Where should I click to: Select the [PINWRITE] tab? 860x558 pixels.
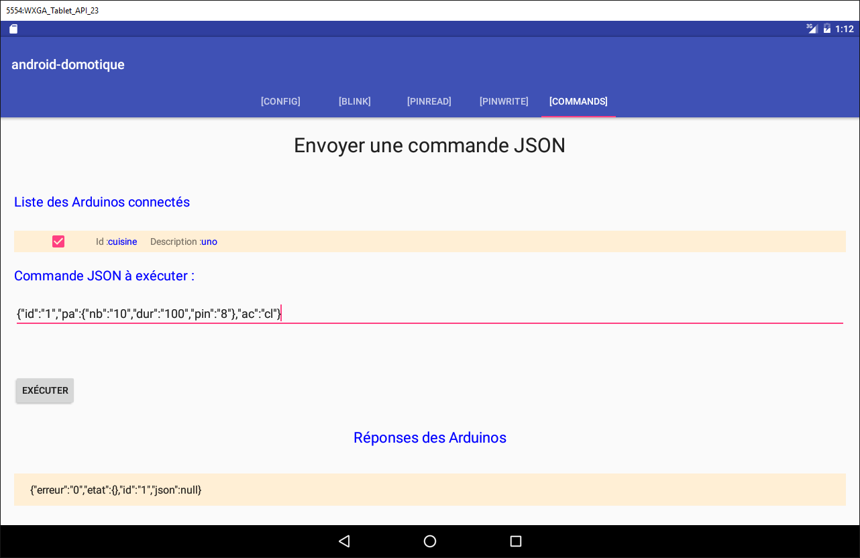[504, 101]
